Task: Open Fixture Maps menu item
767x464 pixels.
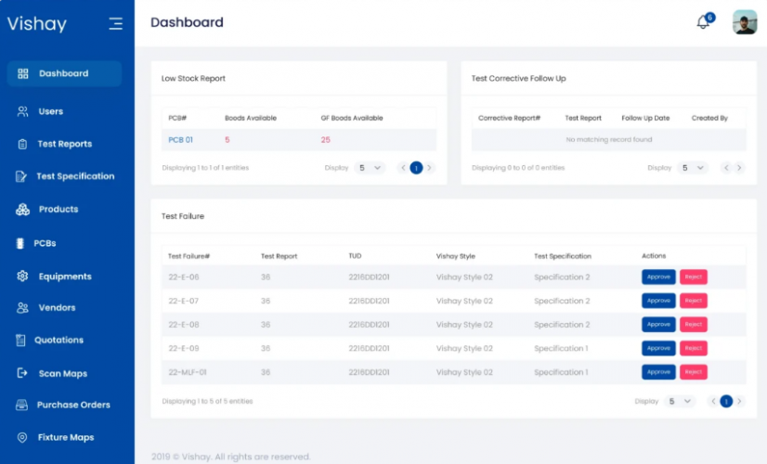Action: (x=64, y=438)
